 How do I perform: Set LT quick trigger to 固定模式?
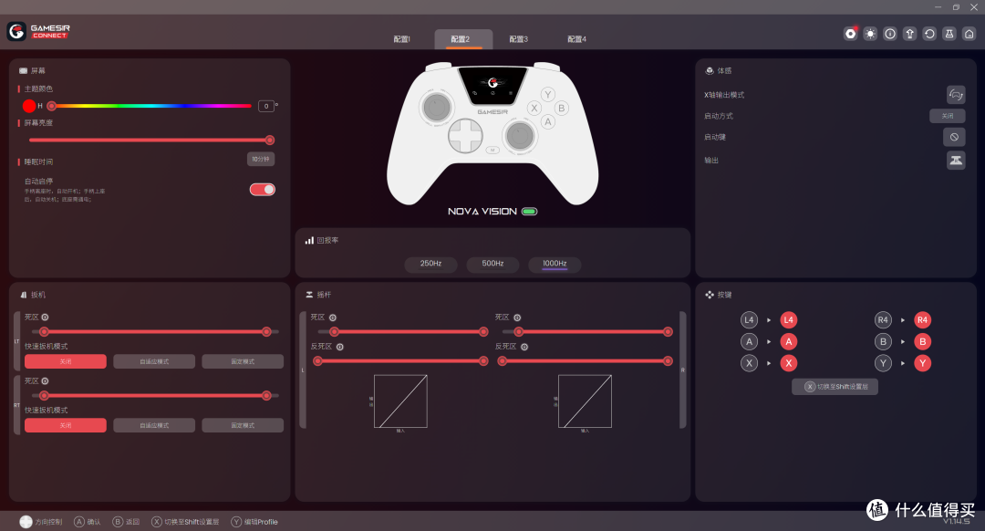click(243, 361)
